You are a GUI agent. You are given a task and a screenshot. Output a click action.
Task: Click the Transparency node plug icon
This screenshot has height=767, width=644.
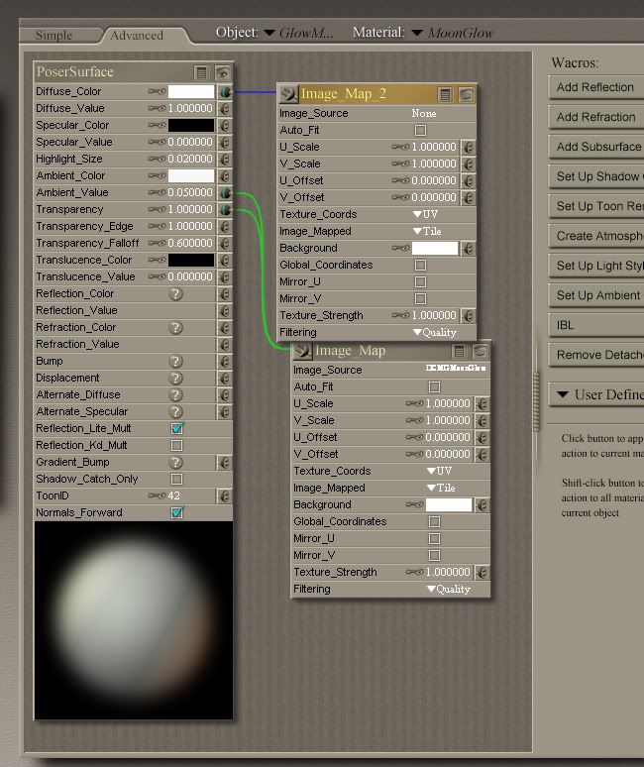click(x=225, y=210)
